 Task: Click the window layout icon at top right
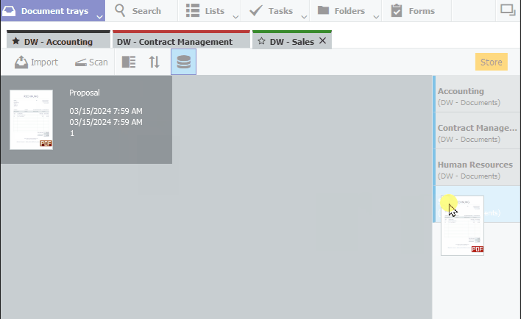507,10
